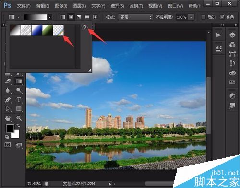Screen dimensions: 240x188
Task: Open the 图像(I) menu
Action: click(61, 6)
